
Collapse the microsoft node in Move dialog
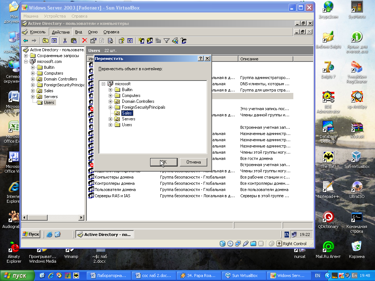click(104, 84)
